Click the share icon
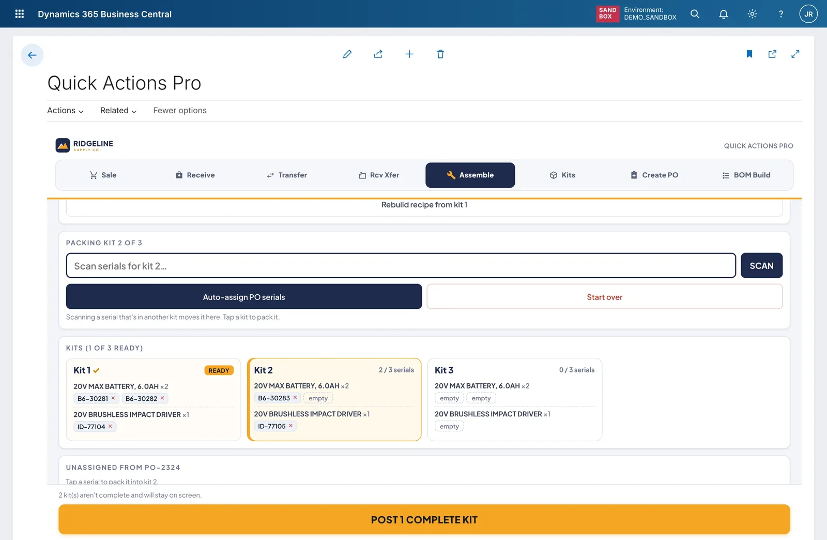827x540 pixels. [378, 54]
